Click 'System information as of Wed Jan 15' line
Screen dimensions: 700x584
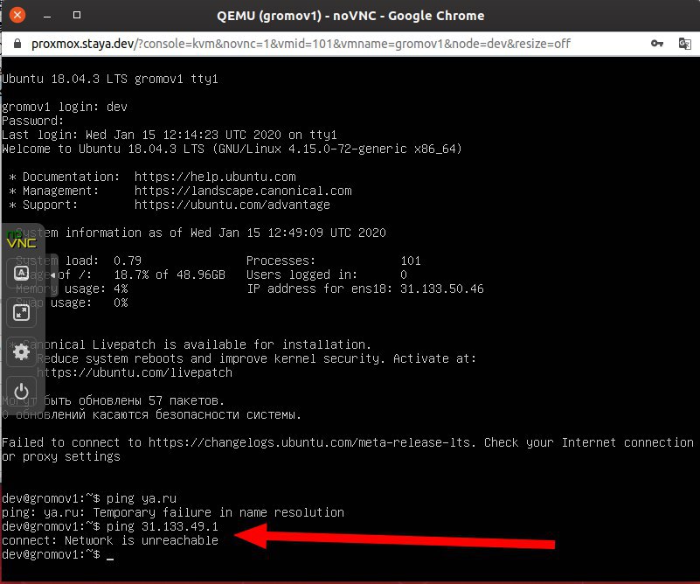[201, 233]
